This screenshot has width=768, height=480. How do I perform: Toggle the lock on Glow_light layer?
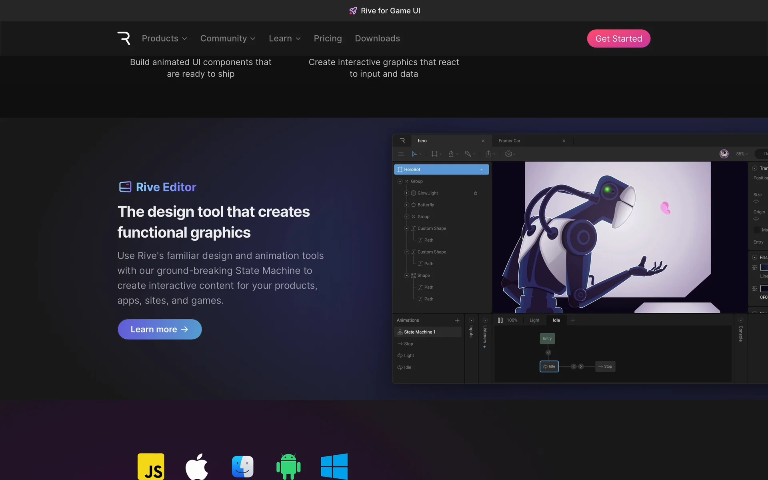pyautogui.click(x=476, y=193)
